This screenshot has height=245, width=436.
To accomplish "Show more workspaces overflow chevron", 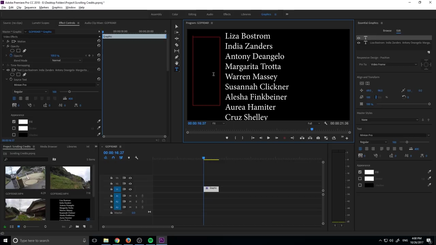I will [287, 14].
